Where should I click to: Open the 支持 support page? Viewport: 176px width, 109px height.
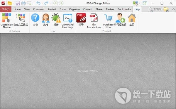pos(46,20)
